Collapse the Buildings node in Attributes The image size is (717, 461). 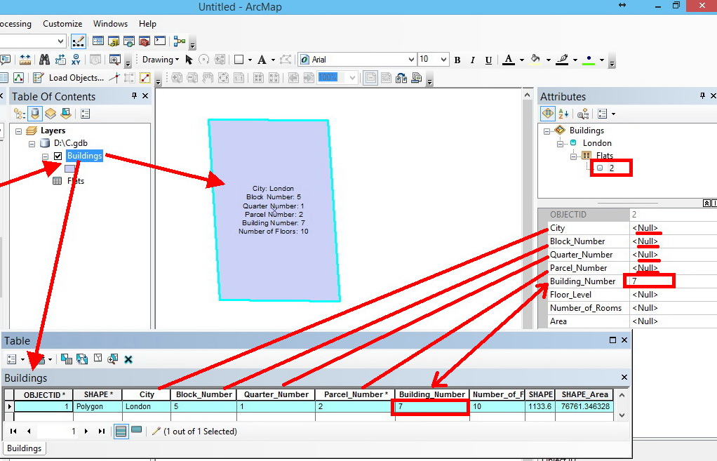click(x=547, y=131)
